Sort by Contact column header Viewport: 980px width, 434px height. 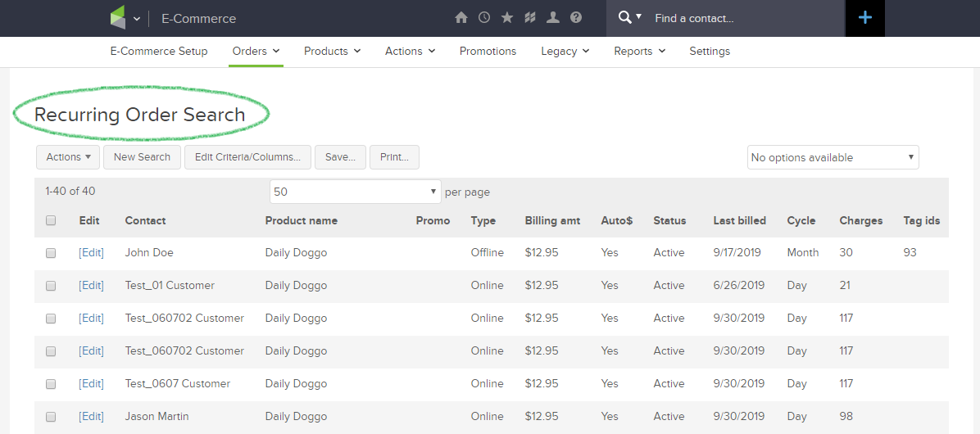(x=145, y=220)
